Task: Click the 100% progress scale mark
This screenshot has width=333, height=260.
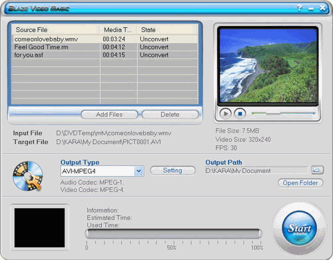Action: [x=257, y=247]
